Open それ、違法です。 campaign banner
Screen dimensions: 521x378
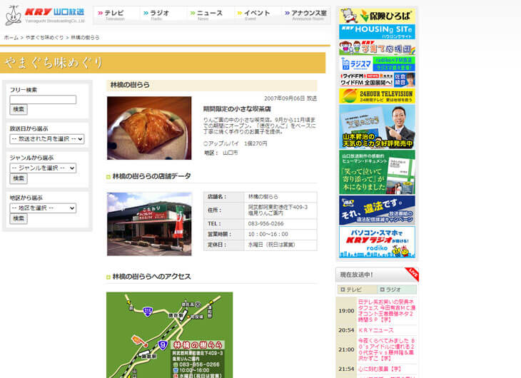pyautogui.click(x=377, y=210)
